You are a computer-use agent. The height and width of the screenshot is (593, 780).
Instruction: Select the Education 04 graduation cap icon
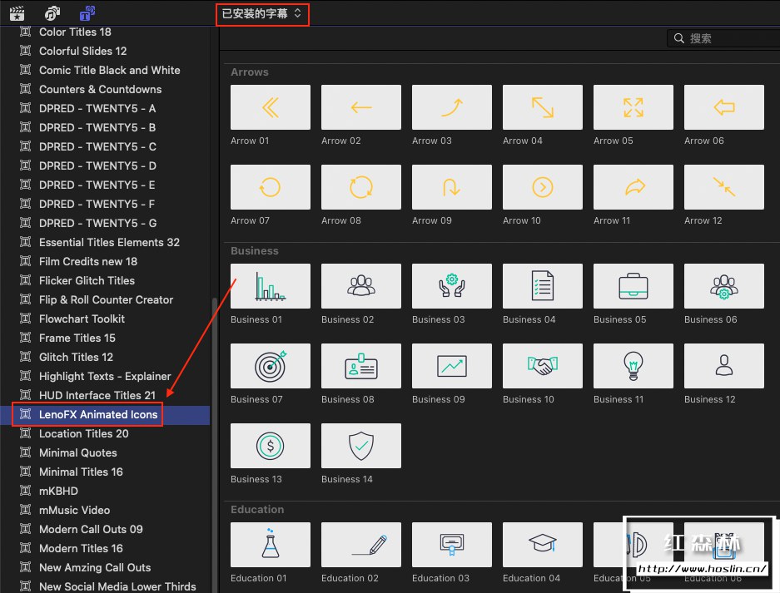pos(543,545)
